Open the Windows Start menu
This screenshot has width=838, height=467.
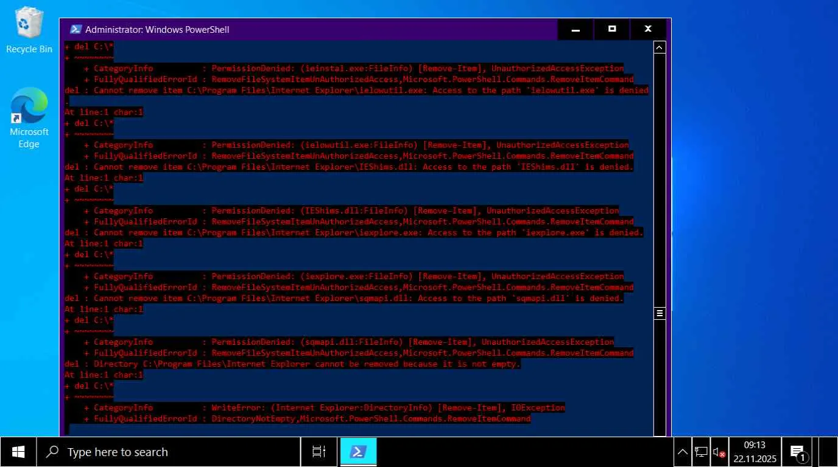point(18,452)
